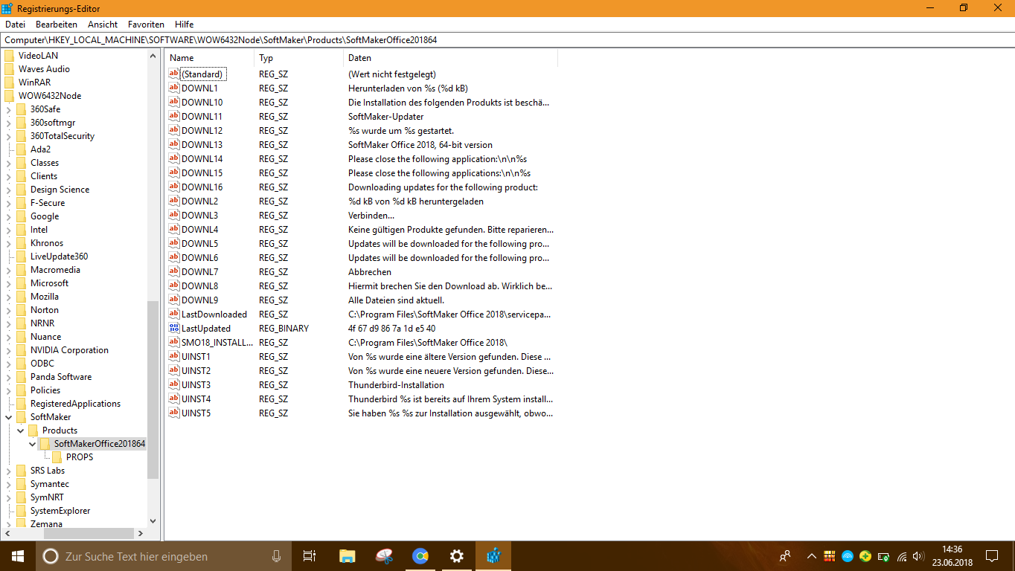Open File Explorer from the taskbar

[347, 556]
